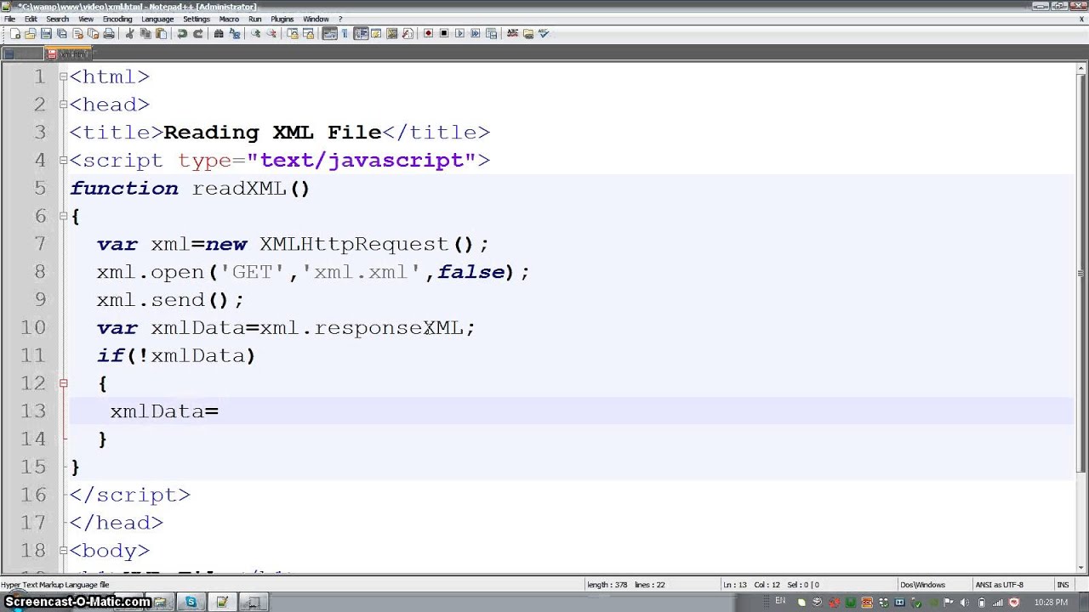Click 'length : 378' in status bar

606,585
